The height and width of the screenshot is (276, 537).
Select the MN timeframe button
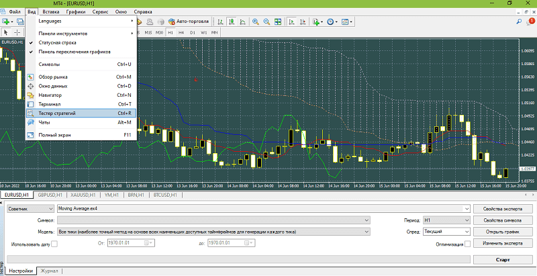pyautogui.click(x=214, y=32)
